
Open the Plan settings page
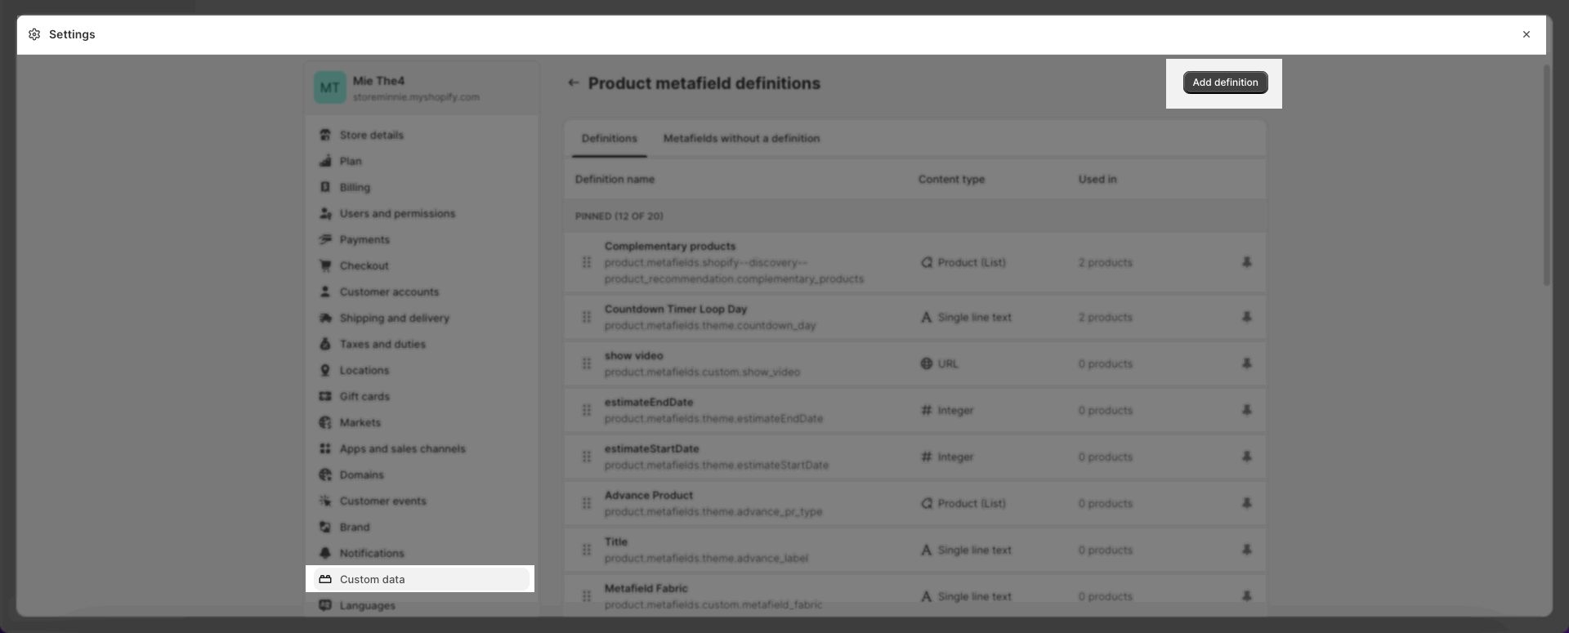tap(422, 161)
